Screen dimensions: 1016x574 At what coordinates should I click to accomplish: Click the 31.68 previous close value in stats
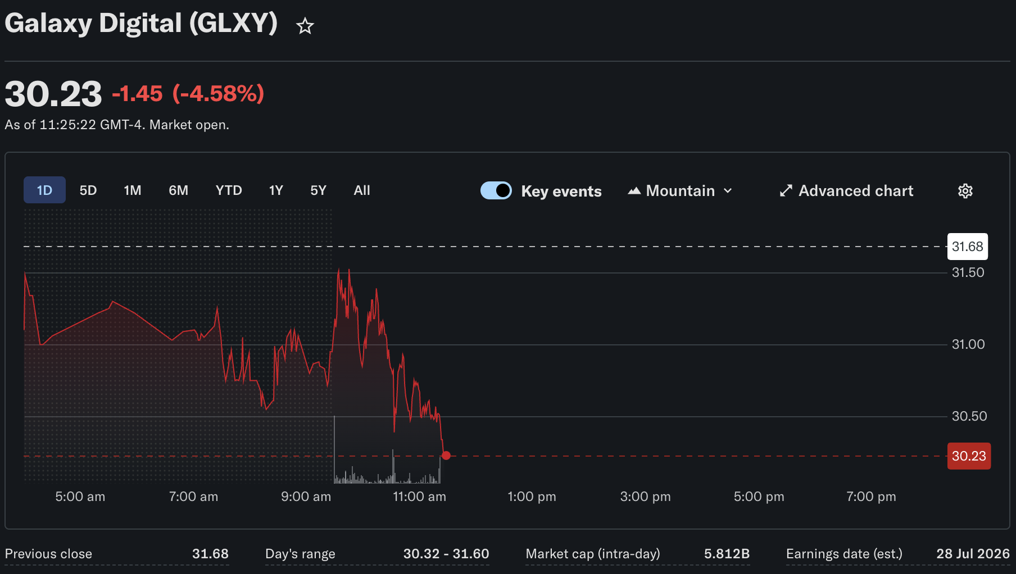click(210, 554)
